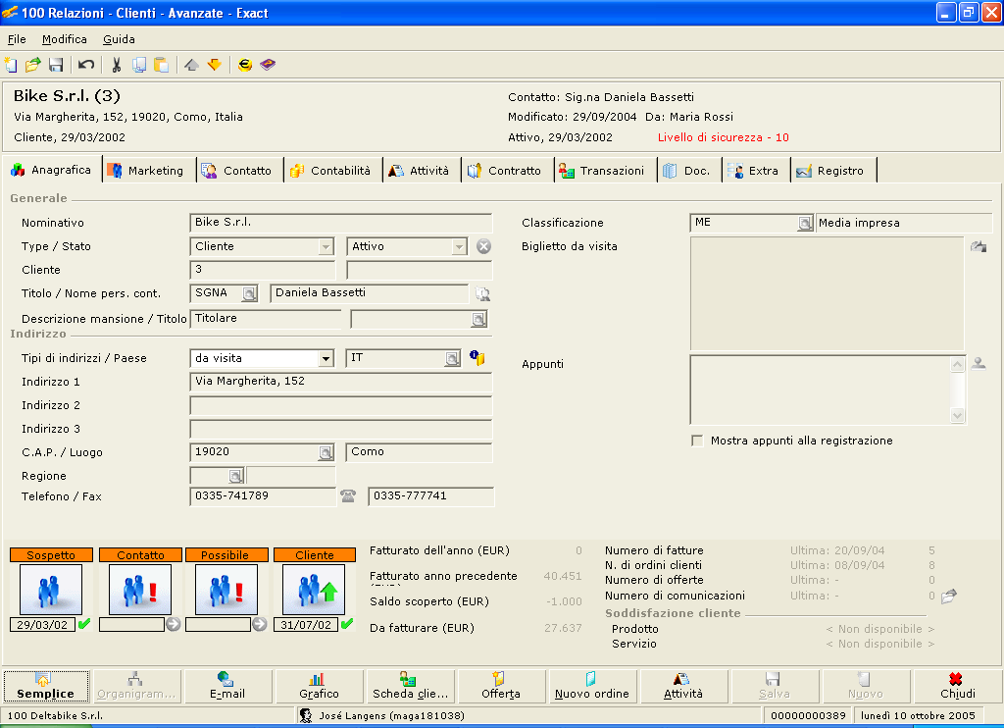The image size is (1004, 728).
Task: Switch to the Transazioni tab
Action: tap(603, 171)
